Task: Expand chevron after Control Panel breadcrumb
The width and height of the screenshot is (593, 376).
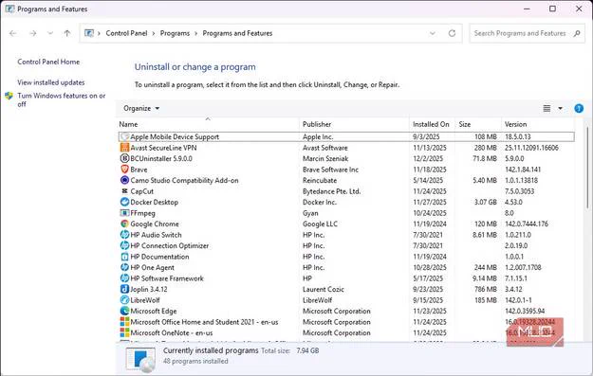Action: point(154,33)
